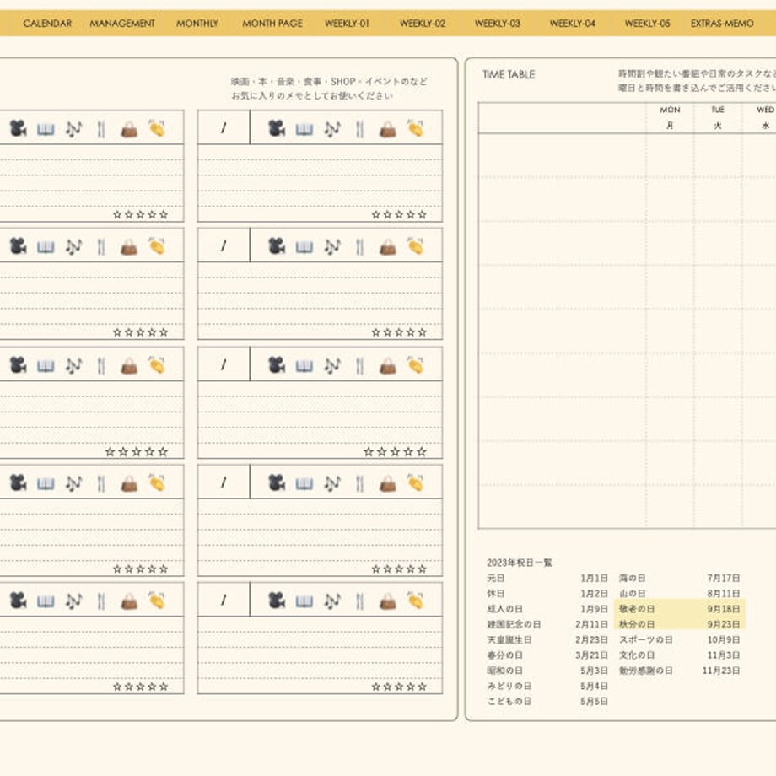Tap movie camera icon in top right card

point(277,129)
